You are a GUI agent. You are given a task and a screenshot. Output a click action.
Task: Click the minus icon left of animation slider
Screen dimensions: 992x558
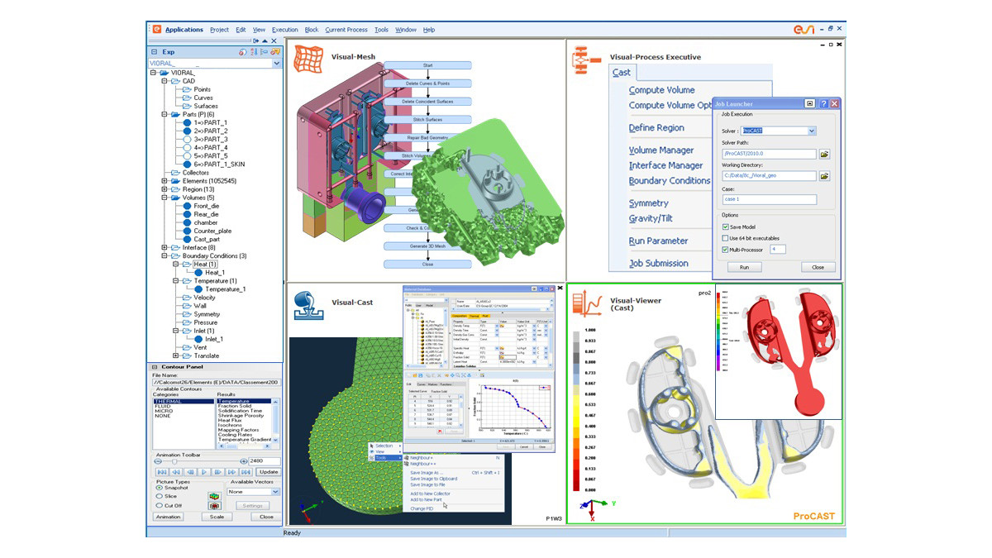pos(159,461)
